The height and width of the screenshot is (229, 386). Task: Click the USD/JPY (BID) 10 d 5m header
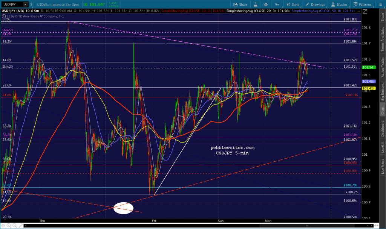pos(20,11)
